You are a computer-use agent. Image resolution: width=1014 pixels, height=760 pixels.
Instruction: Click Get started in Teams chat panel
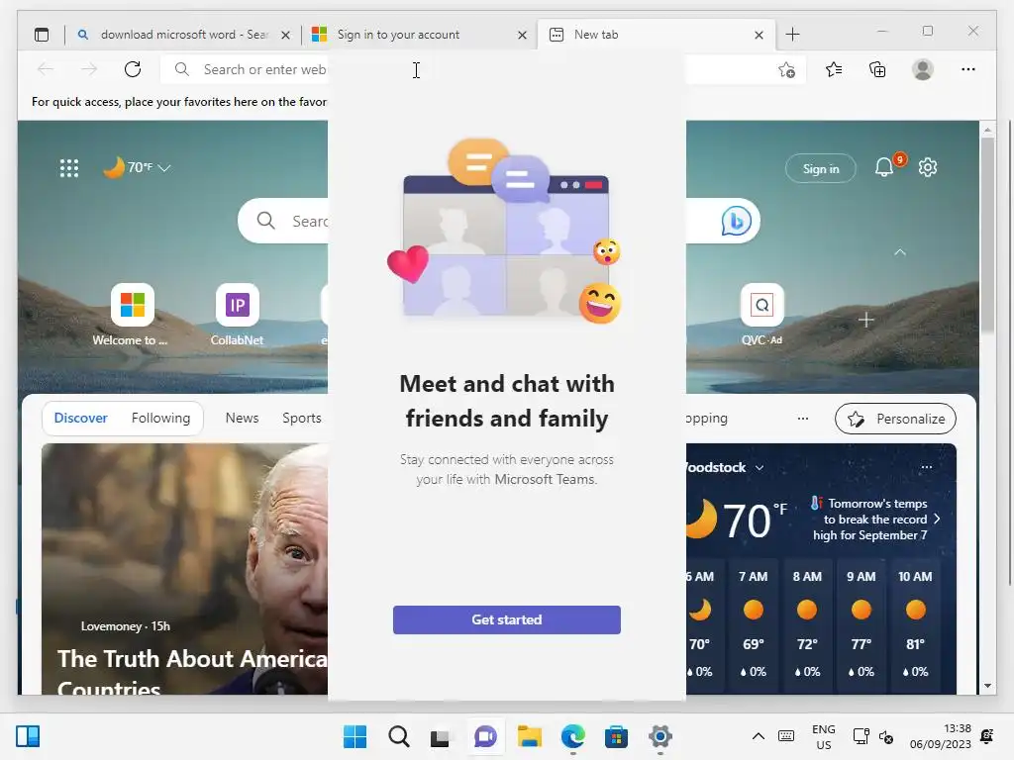pyautogui.click(x=506, y=619)
